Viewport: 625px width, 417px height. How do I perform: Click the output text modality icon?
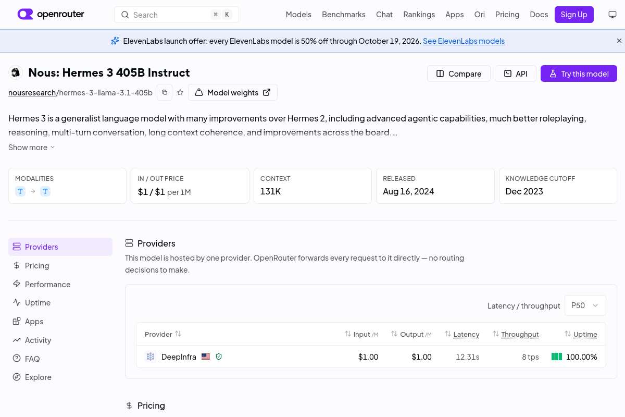[x=45, y=191]
